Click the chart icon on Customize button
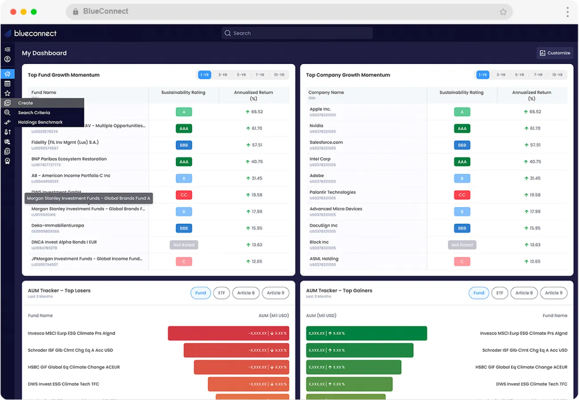Viewport: 579px width, 400px height. (543, 53)
